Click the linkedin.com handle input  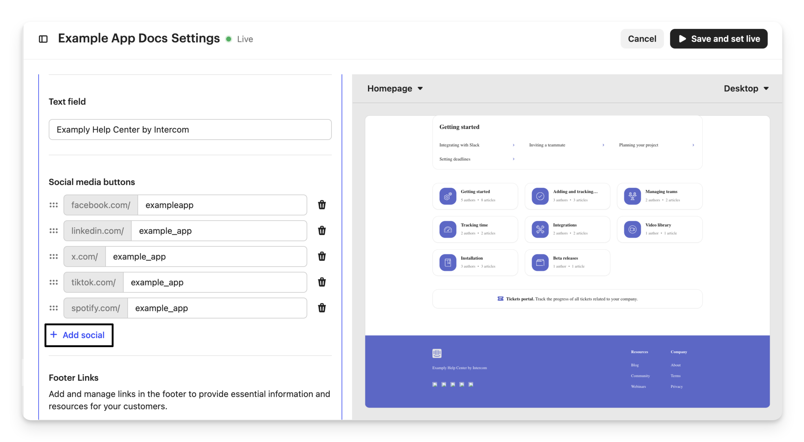219,231
